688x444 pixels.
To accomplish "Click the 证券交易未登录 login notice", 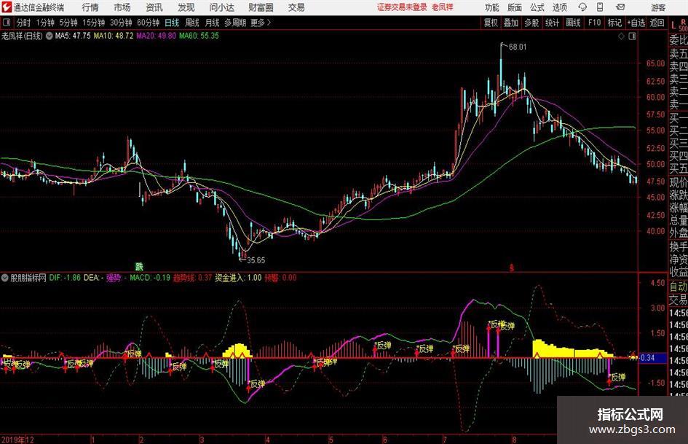I will tap(402, 7).
